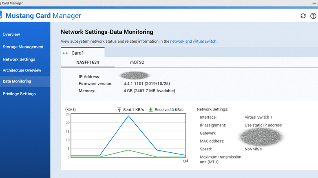Open Privilege Settings
This screenshot has height=178, width=318.
(x=19, y=94)
